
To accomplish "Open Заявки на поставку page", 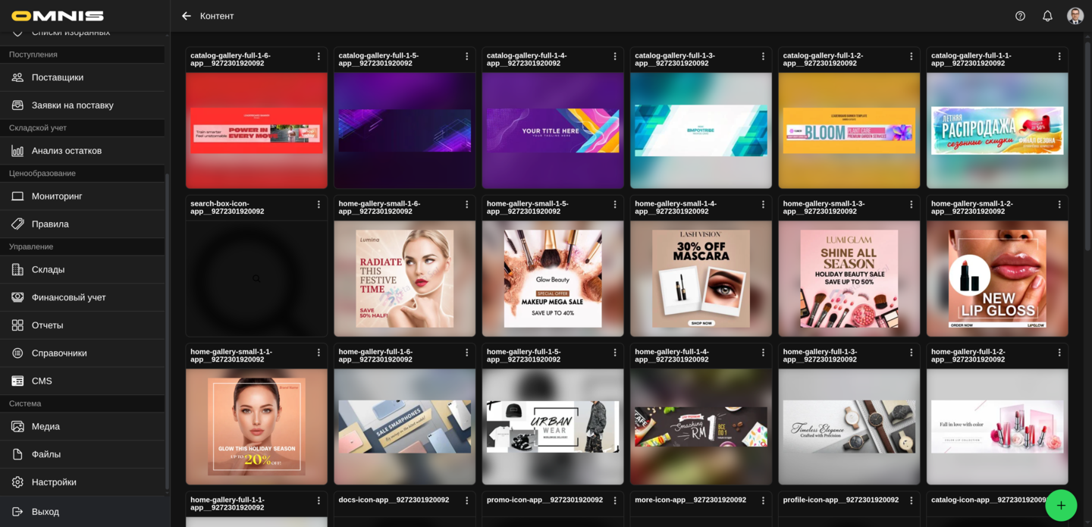I will [73, 105].
